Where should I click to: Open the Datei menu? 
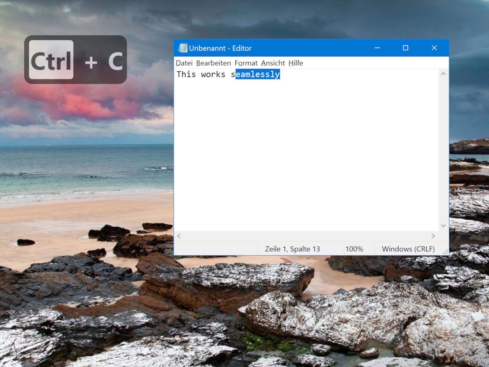coord(184,63)
